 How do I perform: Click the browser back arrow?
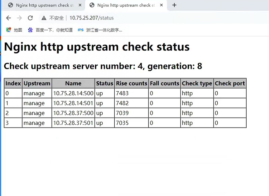coord(8,18)
